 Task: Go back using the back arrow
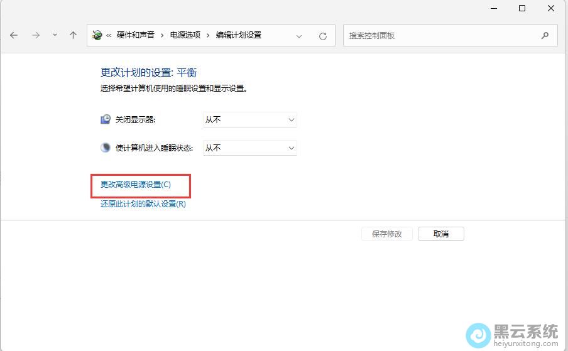[14, 36]
